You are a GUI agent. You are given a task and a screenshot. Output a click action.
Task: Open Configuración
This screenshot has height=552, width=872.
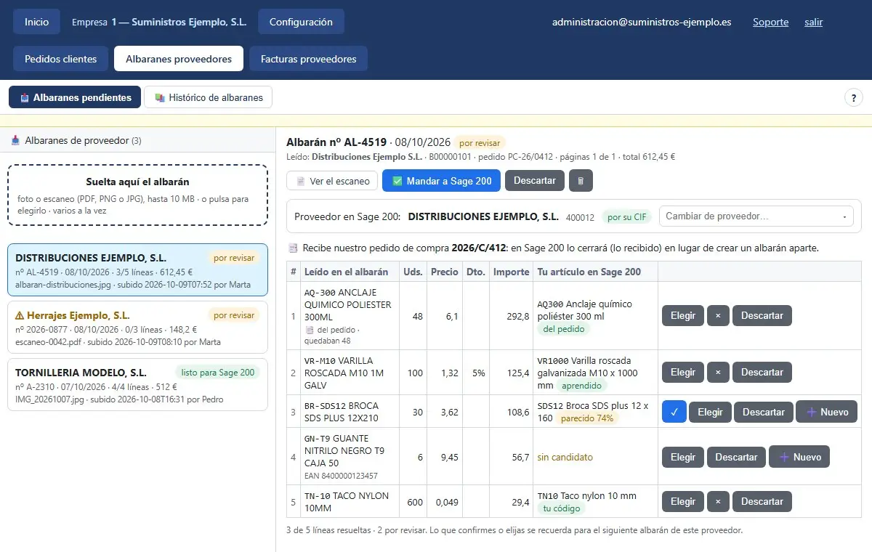(301, 22)
